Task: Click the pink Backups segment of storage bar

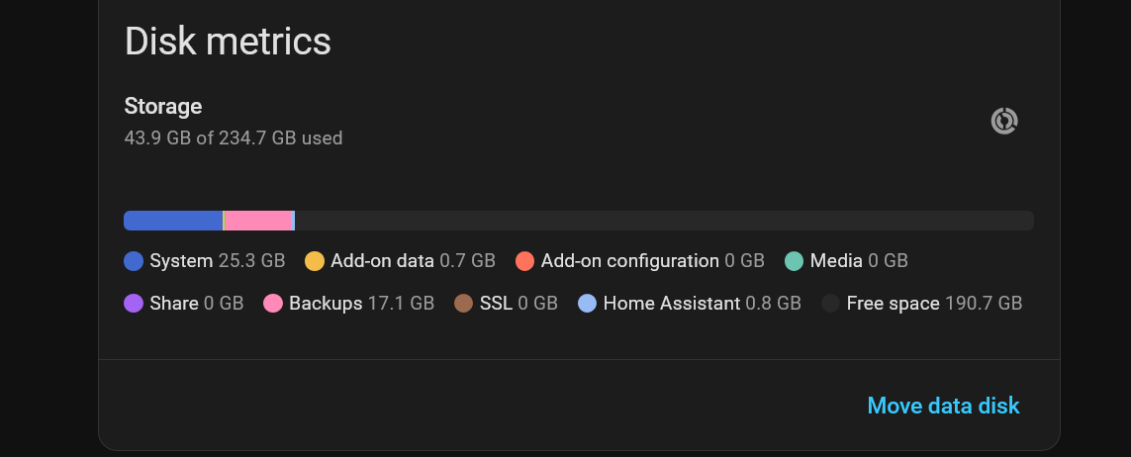Action: pos(258,221)
